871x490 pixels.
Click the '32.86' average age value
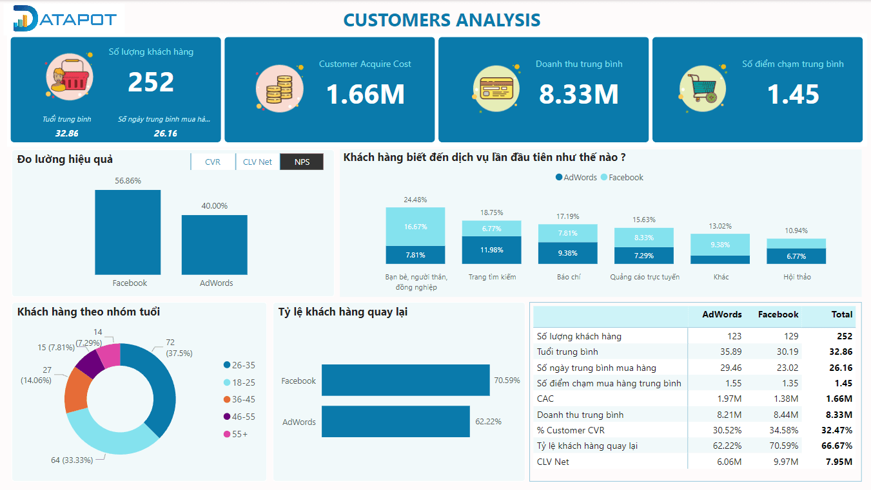[x=67, y=133]
